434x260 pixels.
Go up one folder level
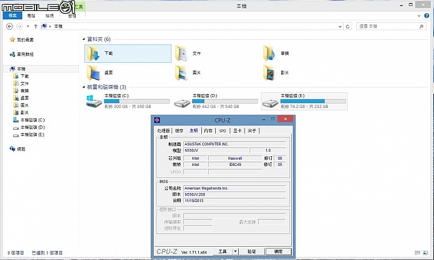(x=36, y=27)
